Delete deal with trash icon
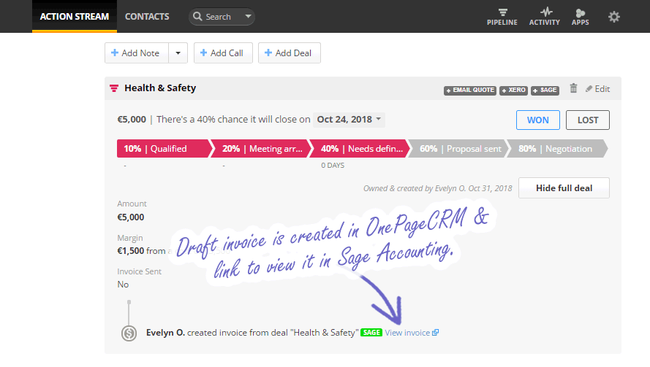Viewport: 650px width, 367px height. click(x=573, y=88)
